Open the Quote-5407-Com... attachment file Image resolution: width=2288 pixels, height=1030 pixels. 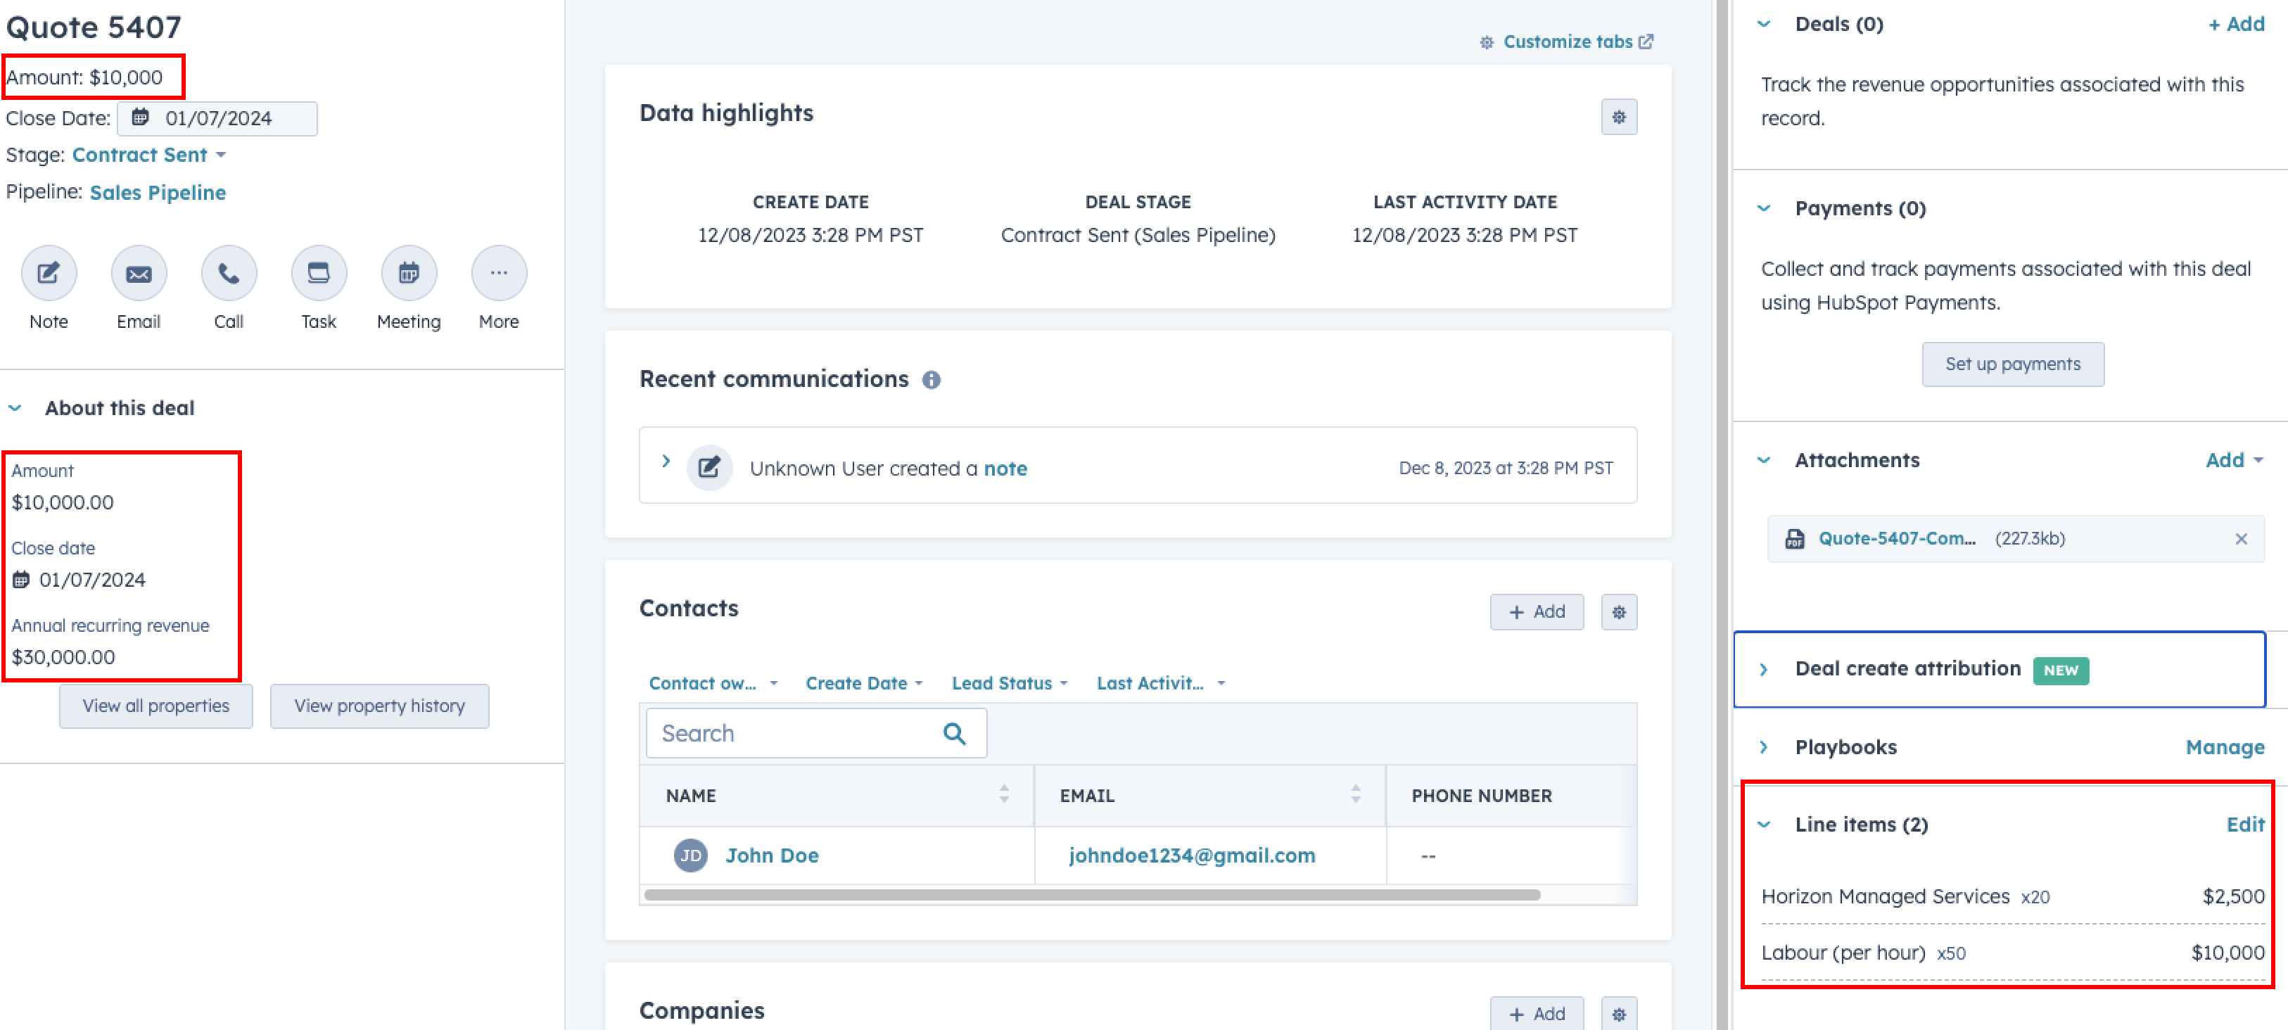pos(1896,539)
